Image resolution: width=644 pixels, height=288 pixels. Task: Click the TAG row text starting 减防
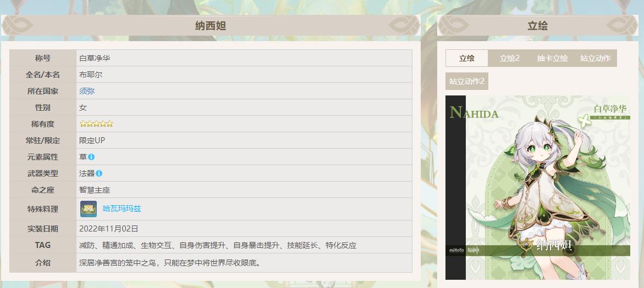218,245
